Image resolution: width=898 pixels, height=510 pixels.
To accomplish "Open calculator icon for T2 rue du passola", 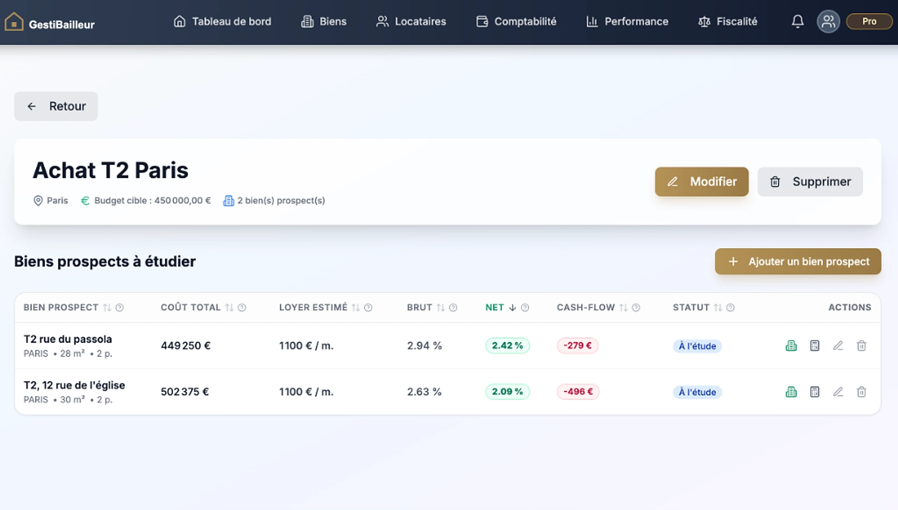I will [x=815, y=345].
